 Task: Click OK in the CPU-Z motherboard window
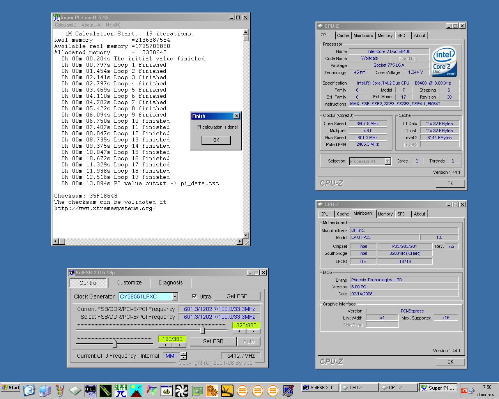450,362
